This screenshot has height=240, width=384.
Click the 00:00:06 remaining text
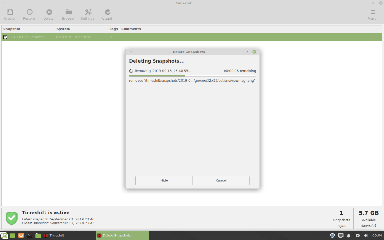pyautogui.click(x=240, y=71)
